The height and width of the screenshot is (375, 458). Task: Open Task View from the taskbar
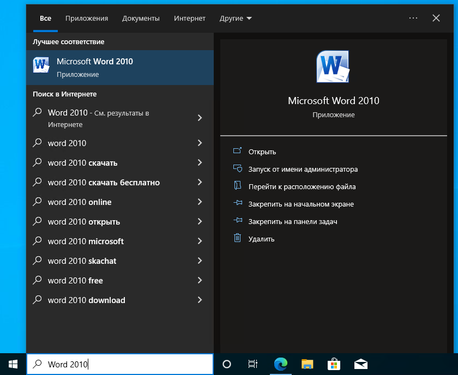coord(252,364)
